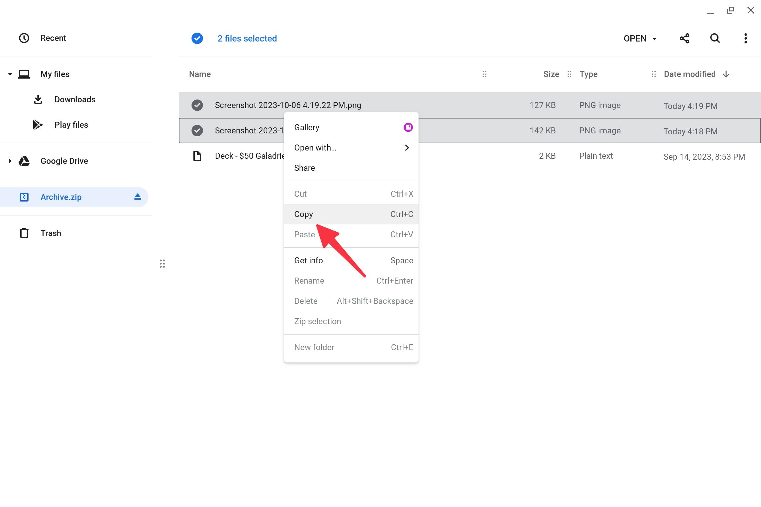
Task: Deselect Screenshot 2023-10-06 4.19.22 PM.png checkmark
Action: click(197, 105)
